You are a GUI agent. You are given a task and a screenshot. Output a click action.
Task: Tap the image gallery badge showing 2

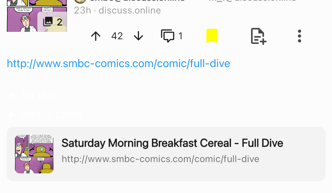(53, 22)
